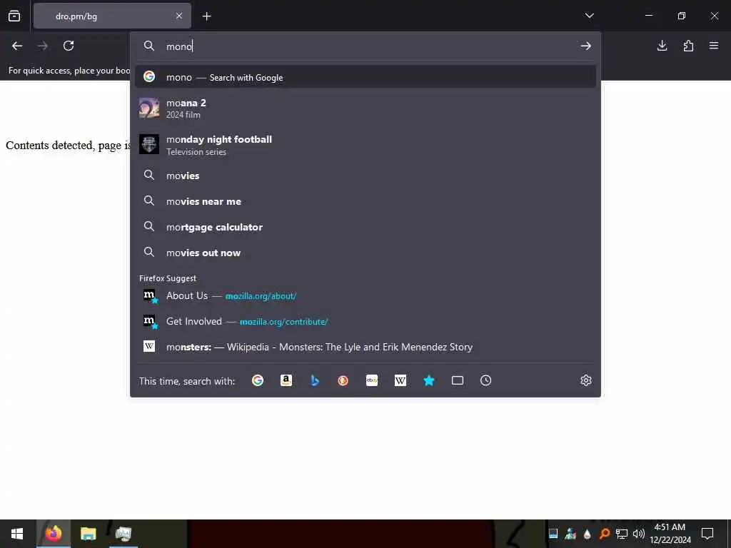
Task: Search this time with DuckDuckGo
Action: click(343, 381)
